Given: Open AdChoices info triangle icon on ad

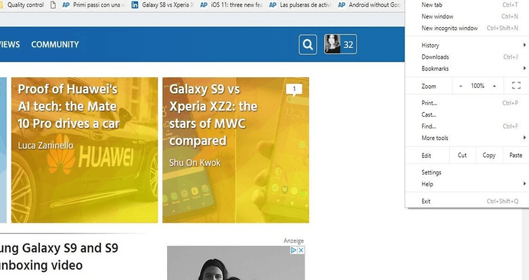Looking at the screenshot, I should 294,250.
